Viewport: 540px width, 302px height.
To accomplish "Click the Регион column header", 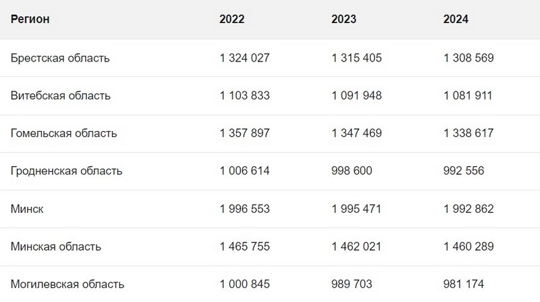I will [x=30, y=20].
